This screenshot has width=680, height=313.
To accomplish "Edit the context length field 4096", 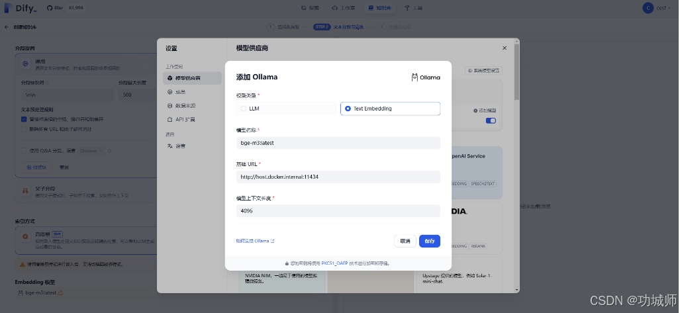I will click(338, 210).
